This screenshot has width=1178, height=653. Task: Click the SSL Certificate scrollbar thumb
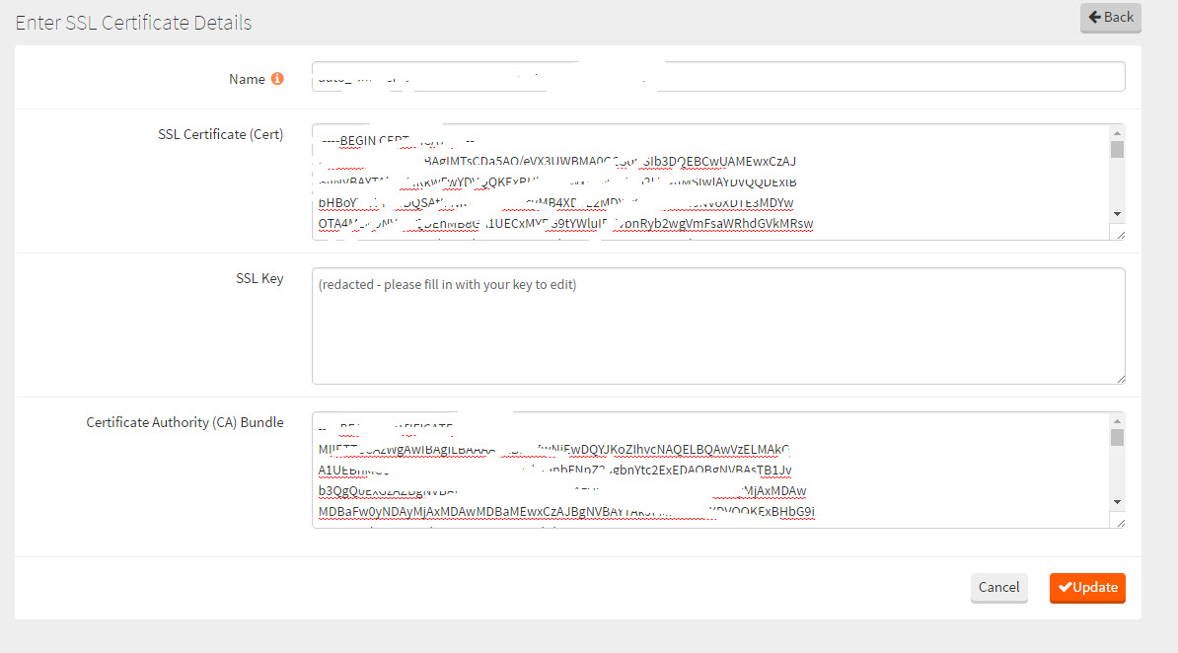point(1117,150)
